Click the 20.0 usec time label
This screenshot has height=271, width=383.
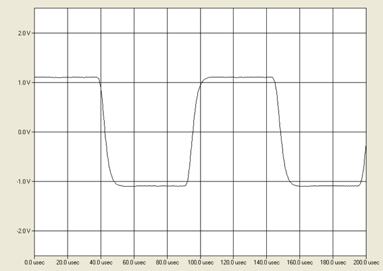(68, 263)
